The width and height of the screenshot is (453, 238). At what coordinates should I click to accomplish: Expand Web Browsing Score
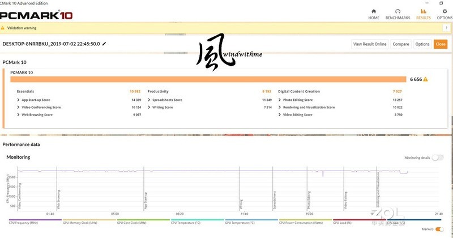(x=18, y=115)
